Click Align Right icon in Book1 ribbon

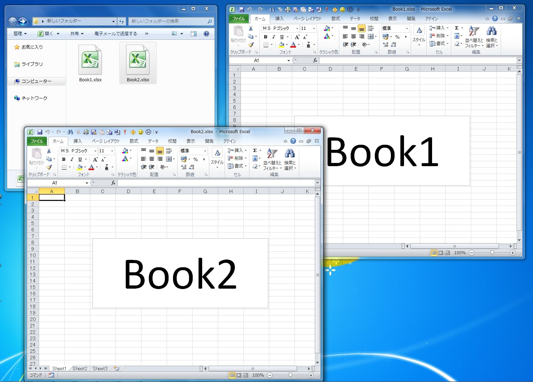click(362, 37)
